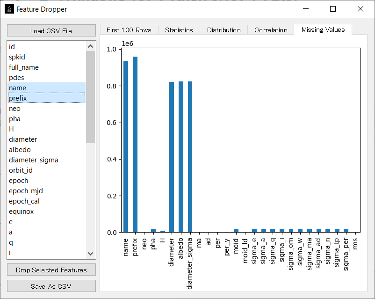The image size is (375, 299).
Task: Click the 'diameter' bar in the chart
Action: [172, 157]
